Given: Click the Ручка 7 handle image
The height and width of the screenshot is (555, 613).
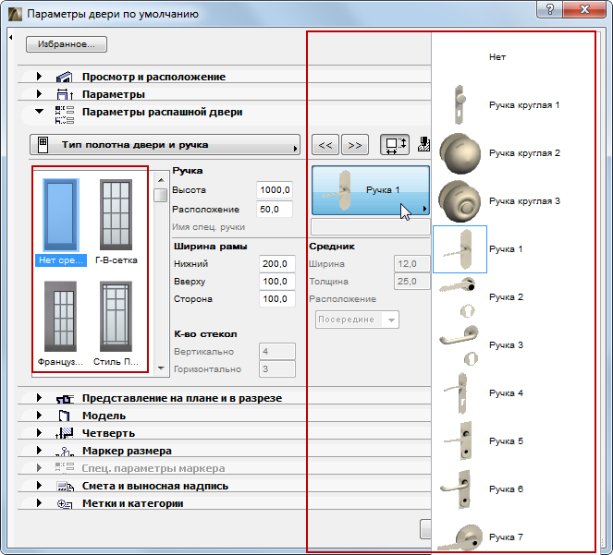Looking at the screenshot, I should pyautogui.click(x=460, y=537).
